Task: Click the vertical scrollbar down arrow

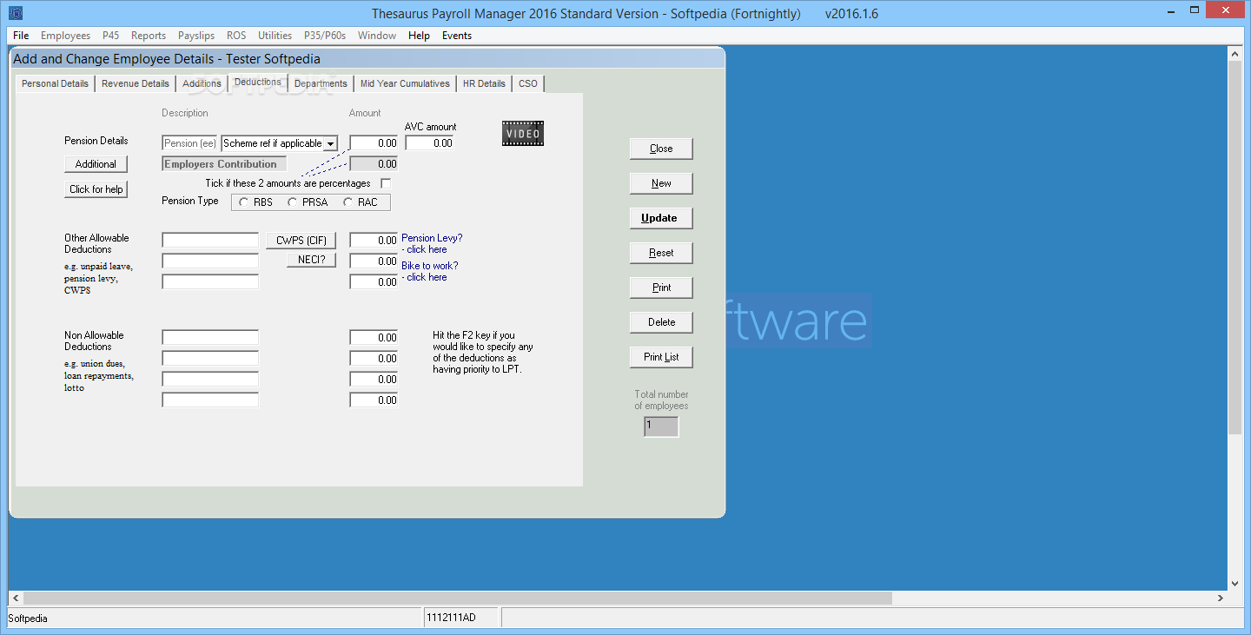Action: point(1234,584)
